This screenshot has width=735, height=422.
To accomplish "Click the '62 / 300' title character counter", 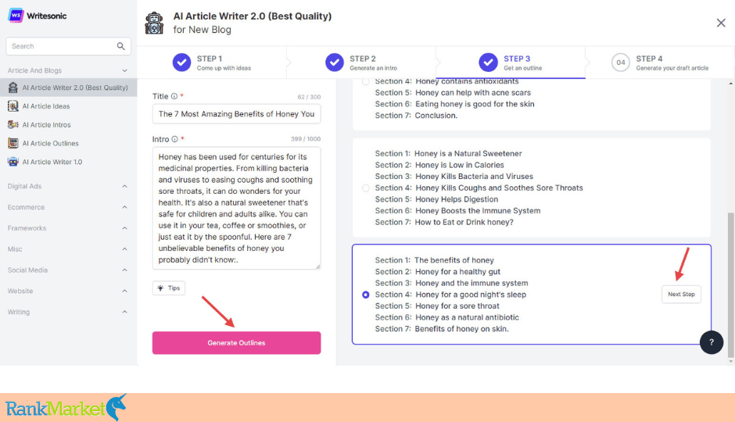I will pyautogui.click(x=309, y=97).
